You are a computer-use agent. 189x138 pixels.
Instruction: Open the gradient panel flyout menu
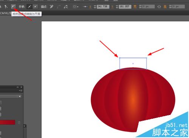tap(21, 90)
